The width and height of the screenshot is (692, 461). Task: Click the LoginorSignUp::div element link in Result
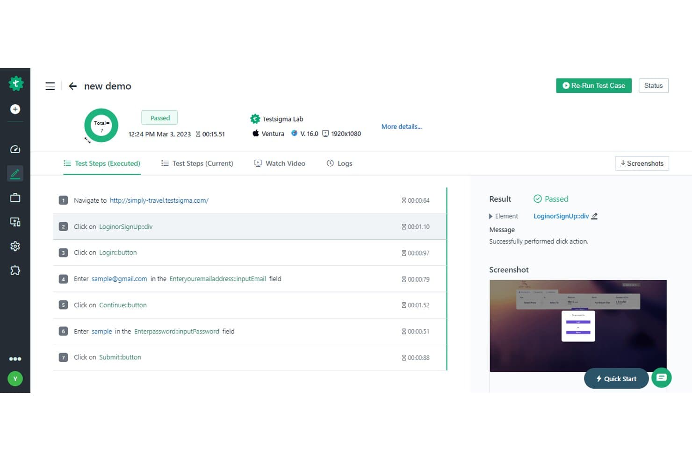[561, 216]
